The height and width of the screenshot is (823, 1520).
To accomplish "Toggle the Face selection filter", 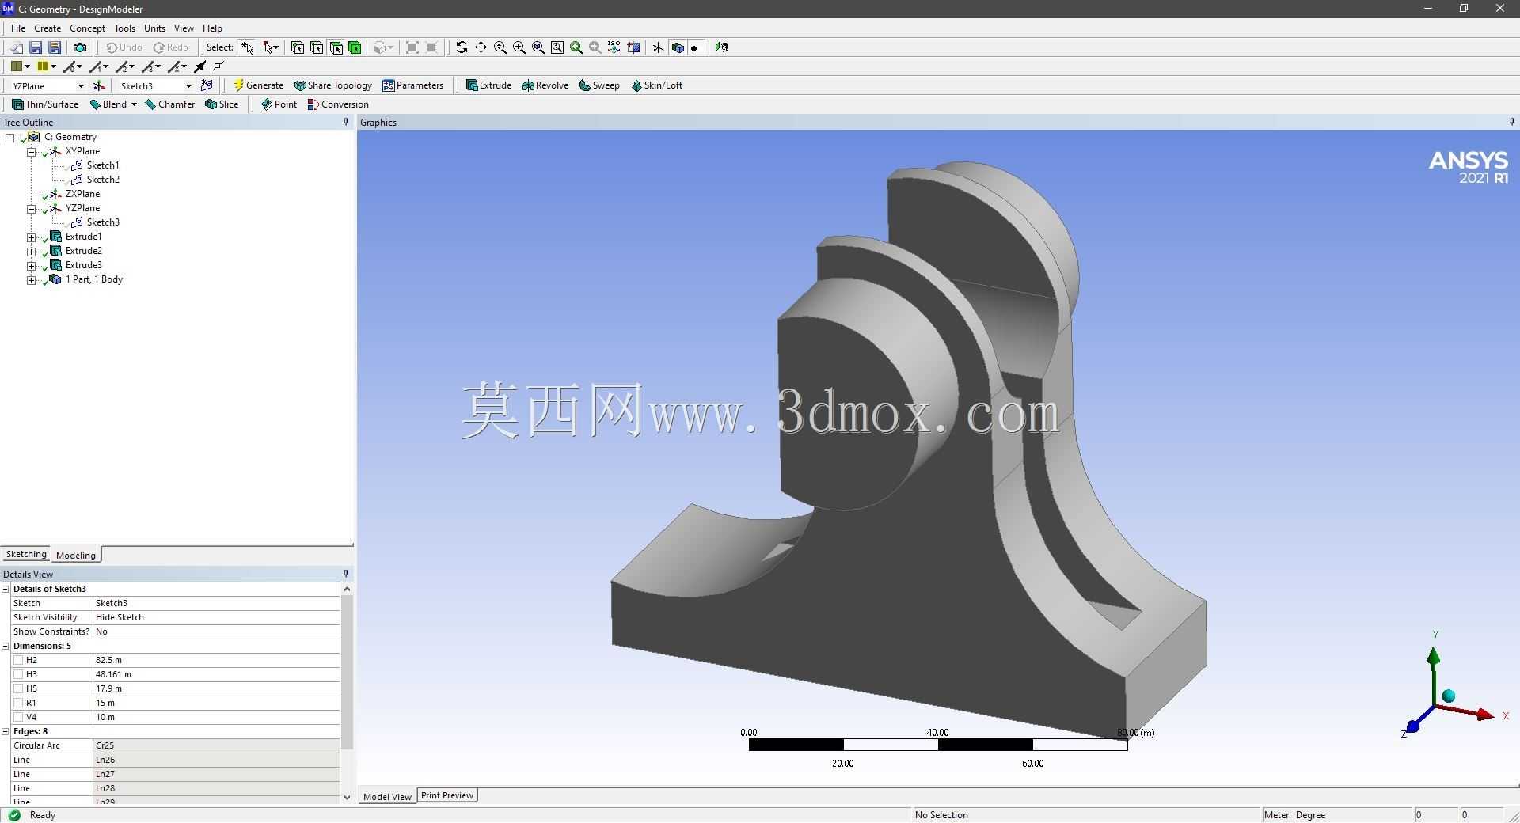I will point(336,47).
